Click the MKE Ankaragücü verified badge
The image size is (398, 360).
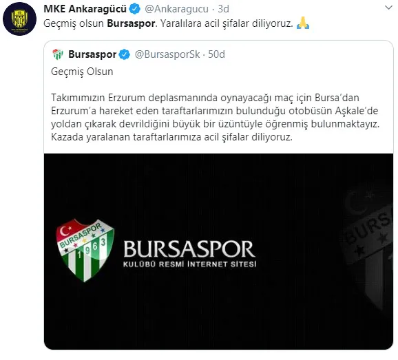[135, 9]
